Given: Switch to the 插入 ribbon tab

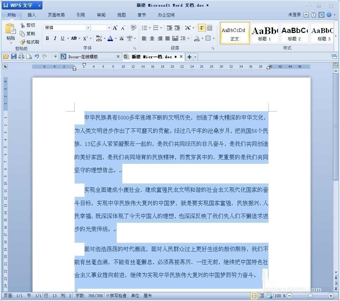Looking at the screenshot, I should [32, 15].
